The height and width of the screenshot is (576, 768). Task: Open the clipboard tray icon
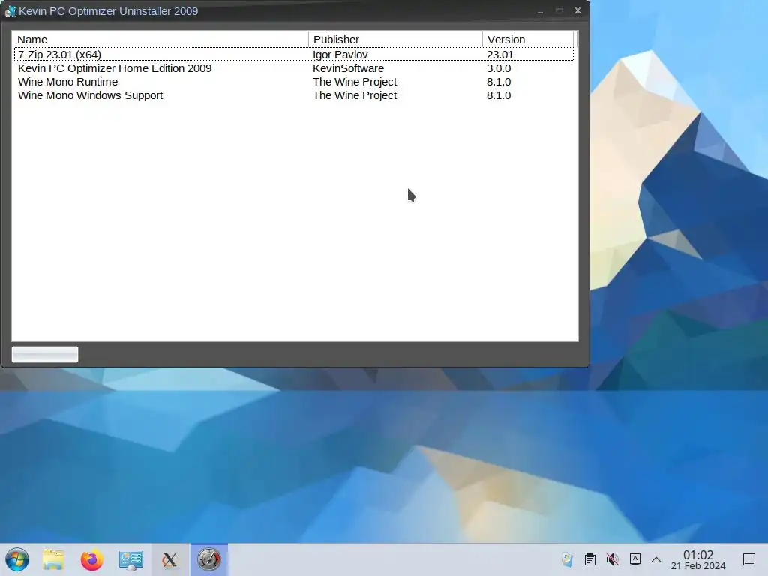pyautogui.click(x=590, y=559)
